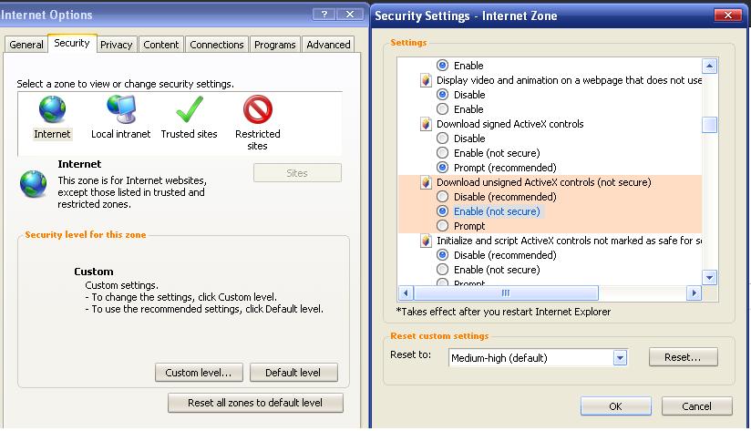This screenshot has height=431, width=751.
Task: Select the Local intranet zone icon
Action: click(x=121, y=110)
